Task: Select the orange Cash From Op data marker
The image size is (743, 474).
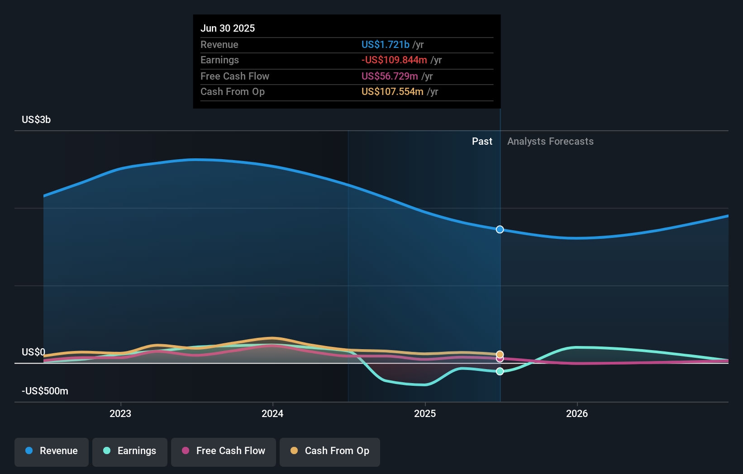Action: [x=500, y=354]
